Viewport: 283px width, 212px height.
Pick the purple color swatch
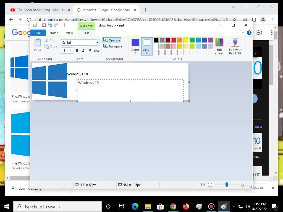tap(211, 40)
